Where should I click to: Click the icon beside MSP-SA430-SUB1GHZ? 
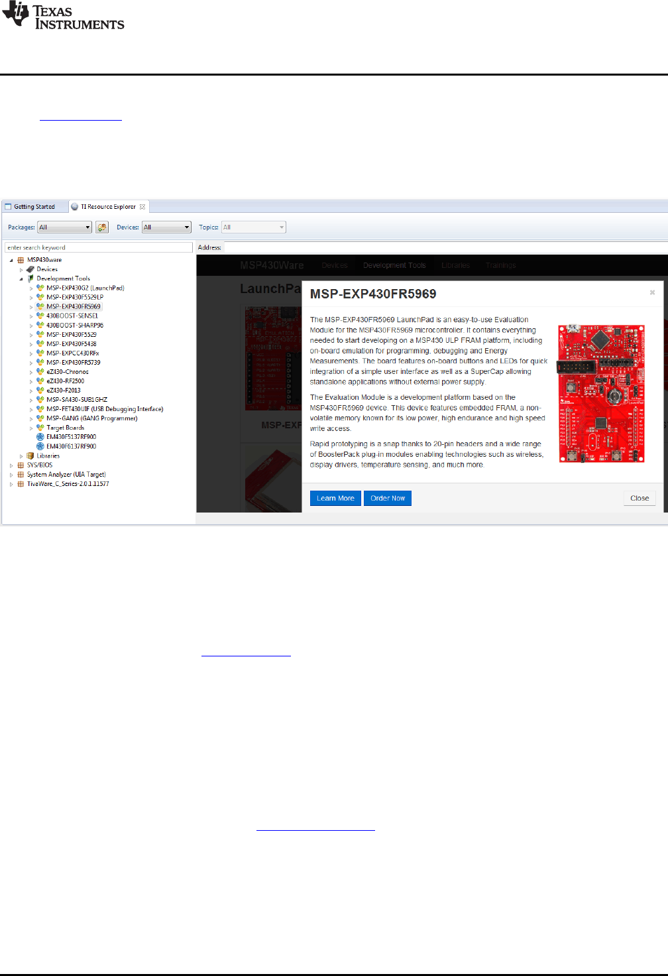tap(40, 399)
